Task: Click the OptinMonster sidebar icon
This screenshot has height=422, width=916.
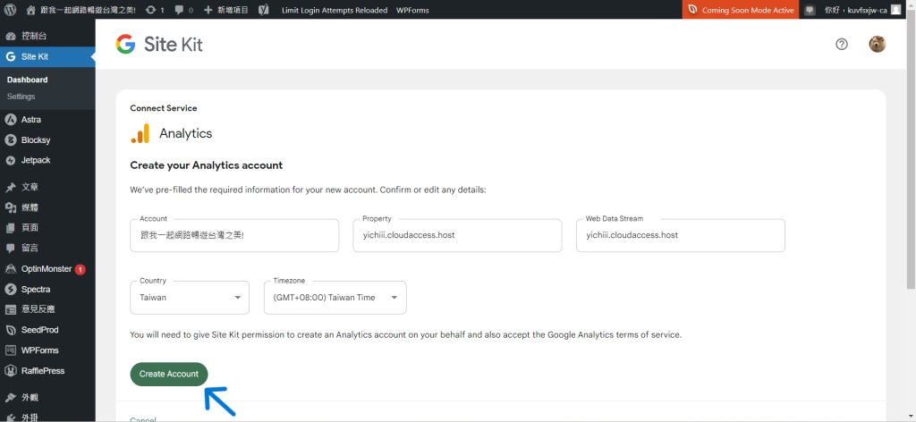Action: tap(10, 269)
